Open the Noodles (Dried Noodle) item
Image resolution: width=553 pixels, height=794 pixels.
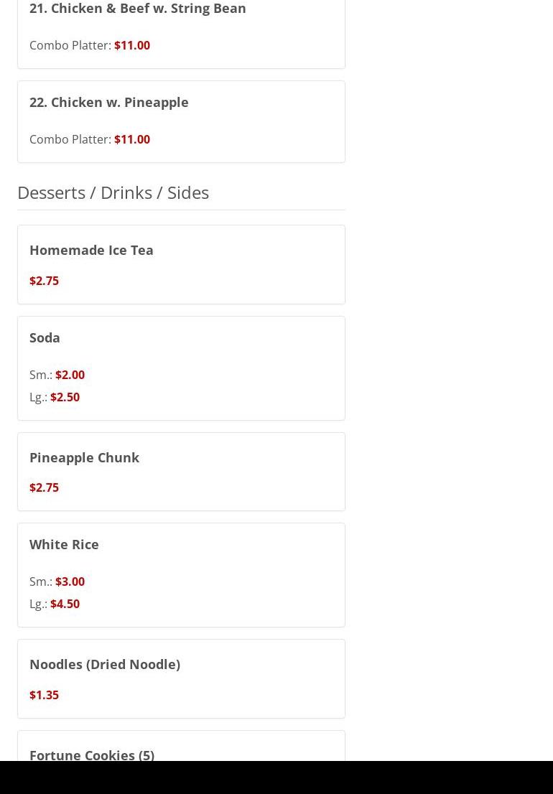point(105,664)
